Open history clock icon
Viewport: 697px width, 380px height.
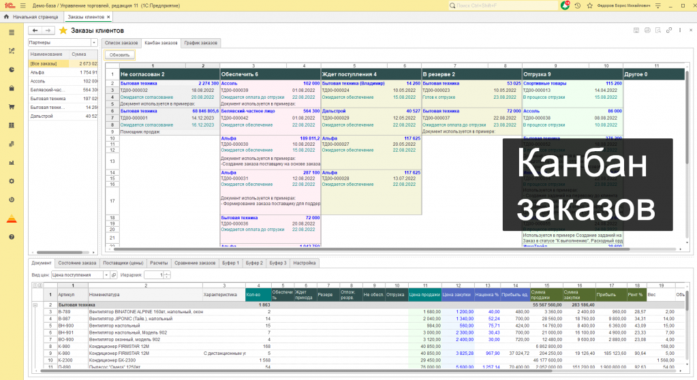point(577,5)
